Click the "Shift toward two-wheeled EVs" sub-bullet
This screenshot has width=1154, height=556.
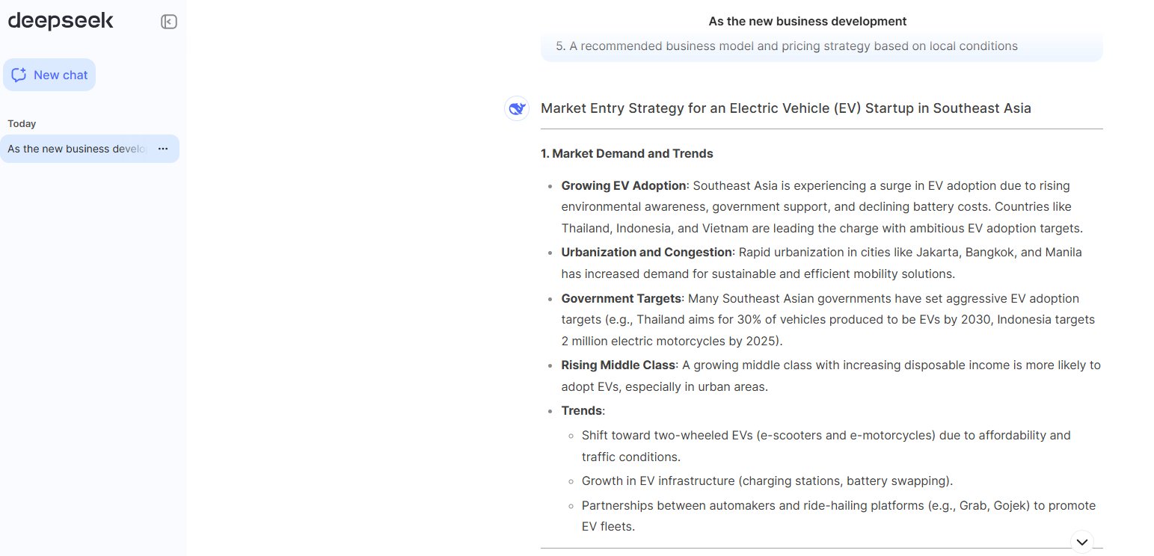click(x=826, y=435)
